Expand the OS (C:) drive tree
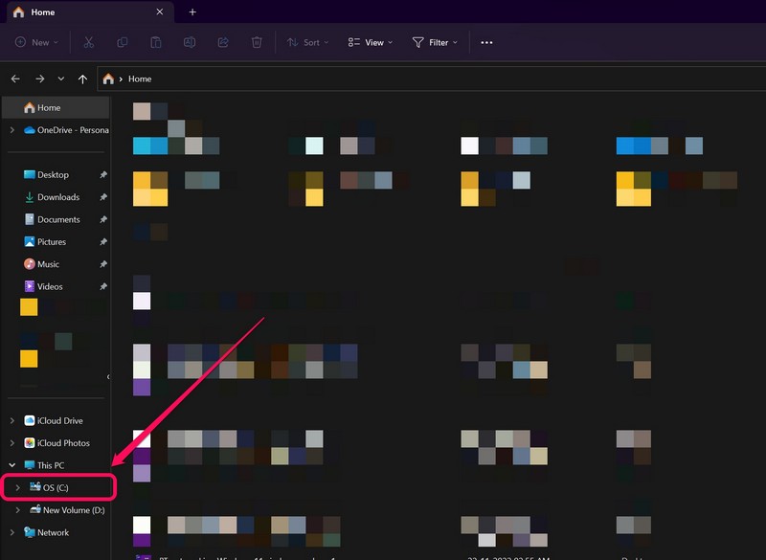766x560 pixels. [18, 488]
